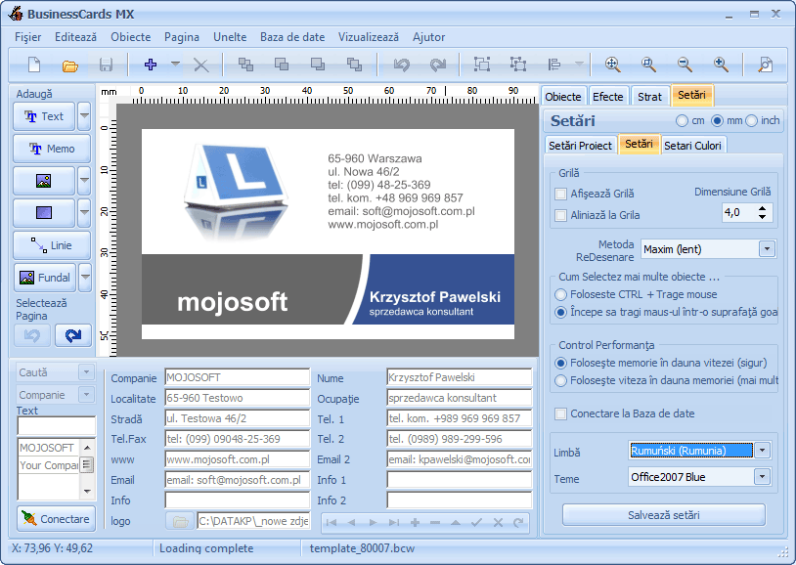The height and width of the screenshot is (565, 796).
Task: Expand the Fundal dropdown arrow
Action: (85, 278)
